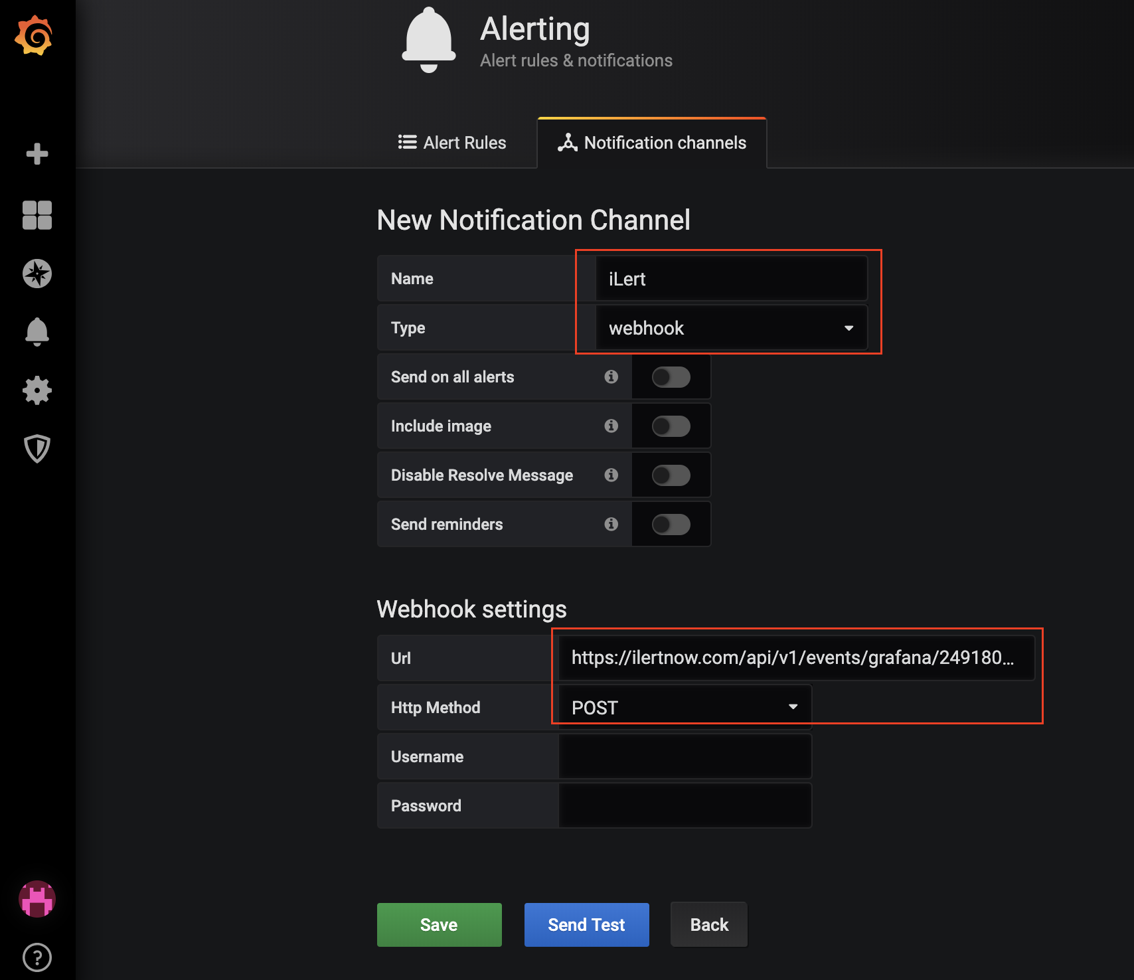1134x980 pixels.
Task: Open Alerting bell in sidebar
Action: (37, 331)
